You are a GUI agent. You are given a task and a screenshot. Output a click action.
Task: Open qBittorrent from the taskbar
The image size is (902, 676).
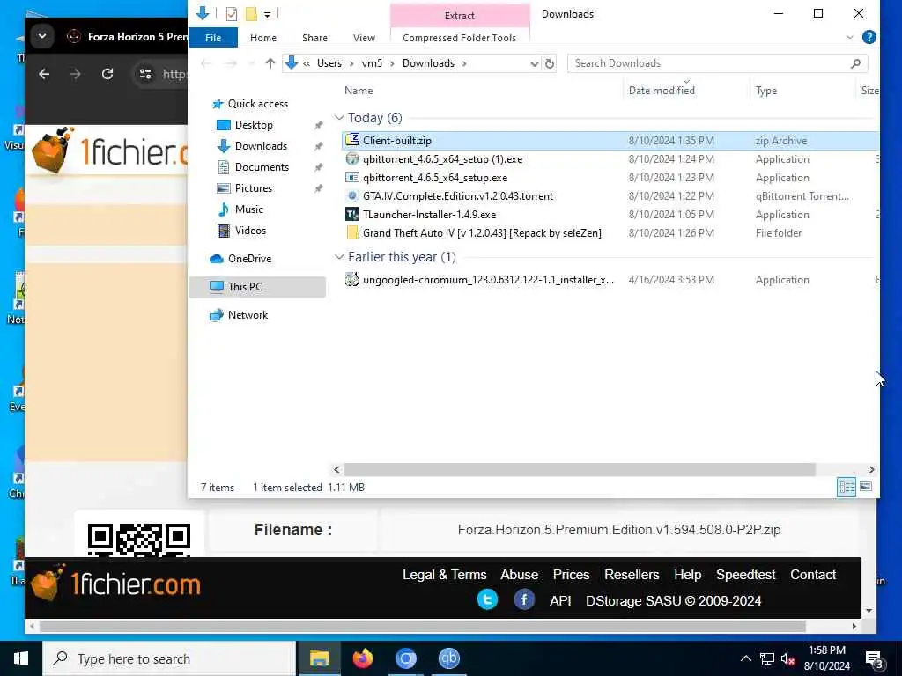pos(448,658)
